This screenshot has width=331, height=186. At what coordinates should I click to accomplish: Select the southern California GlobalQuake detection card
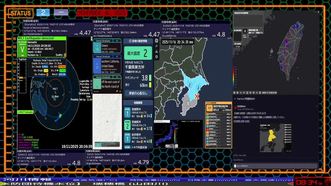coord(107,64)
